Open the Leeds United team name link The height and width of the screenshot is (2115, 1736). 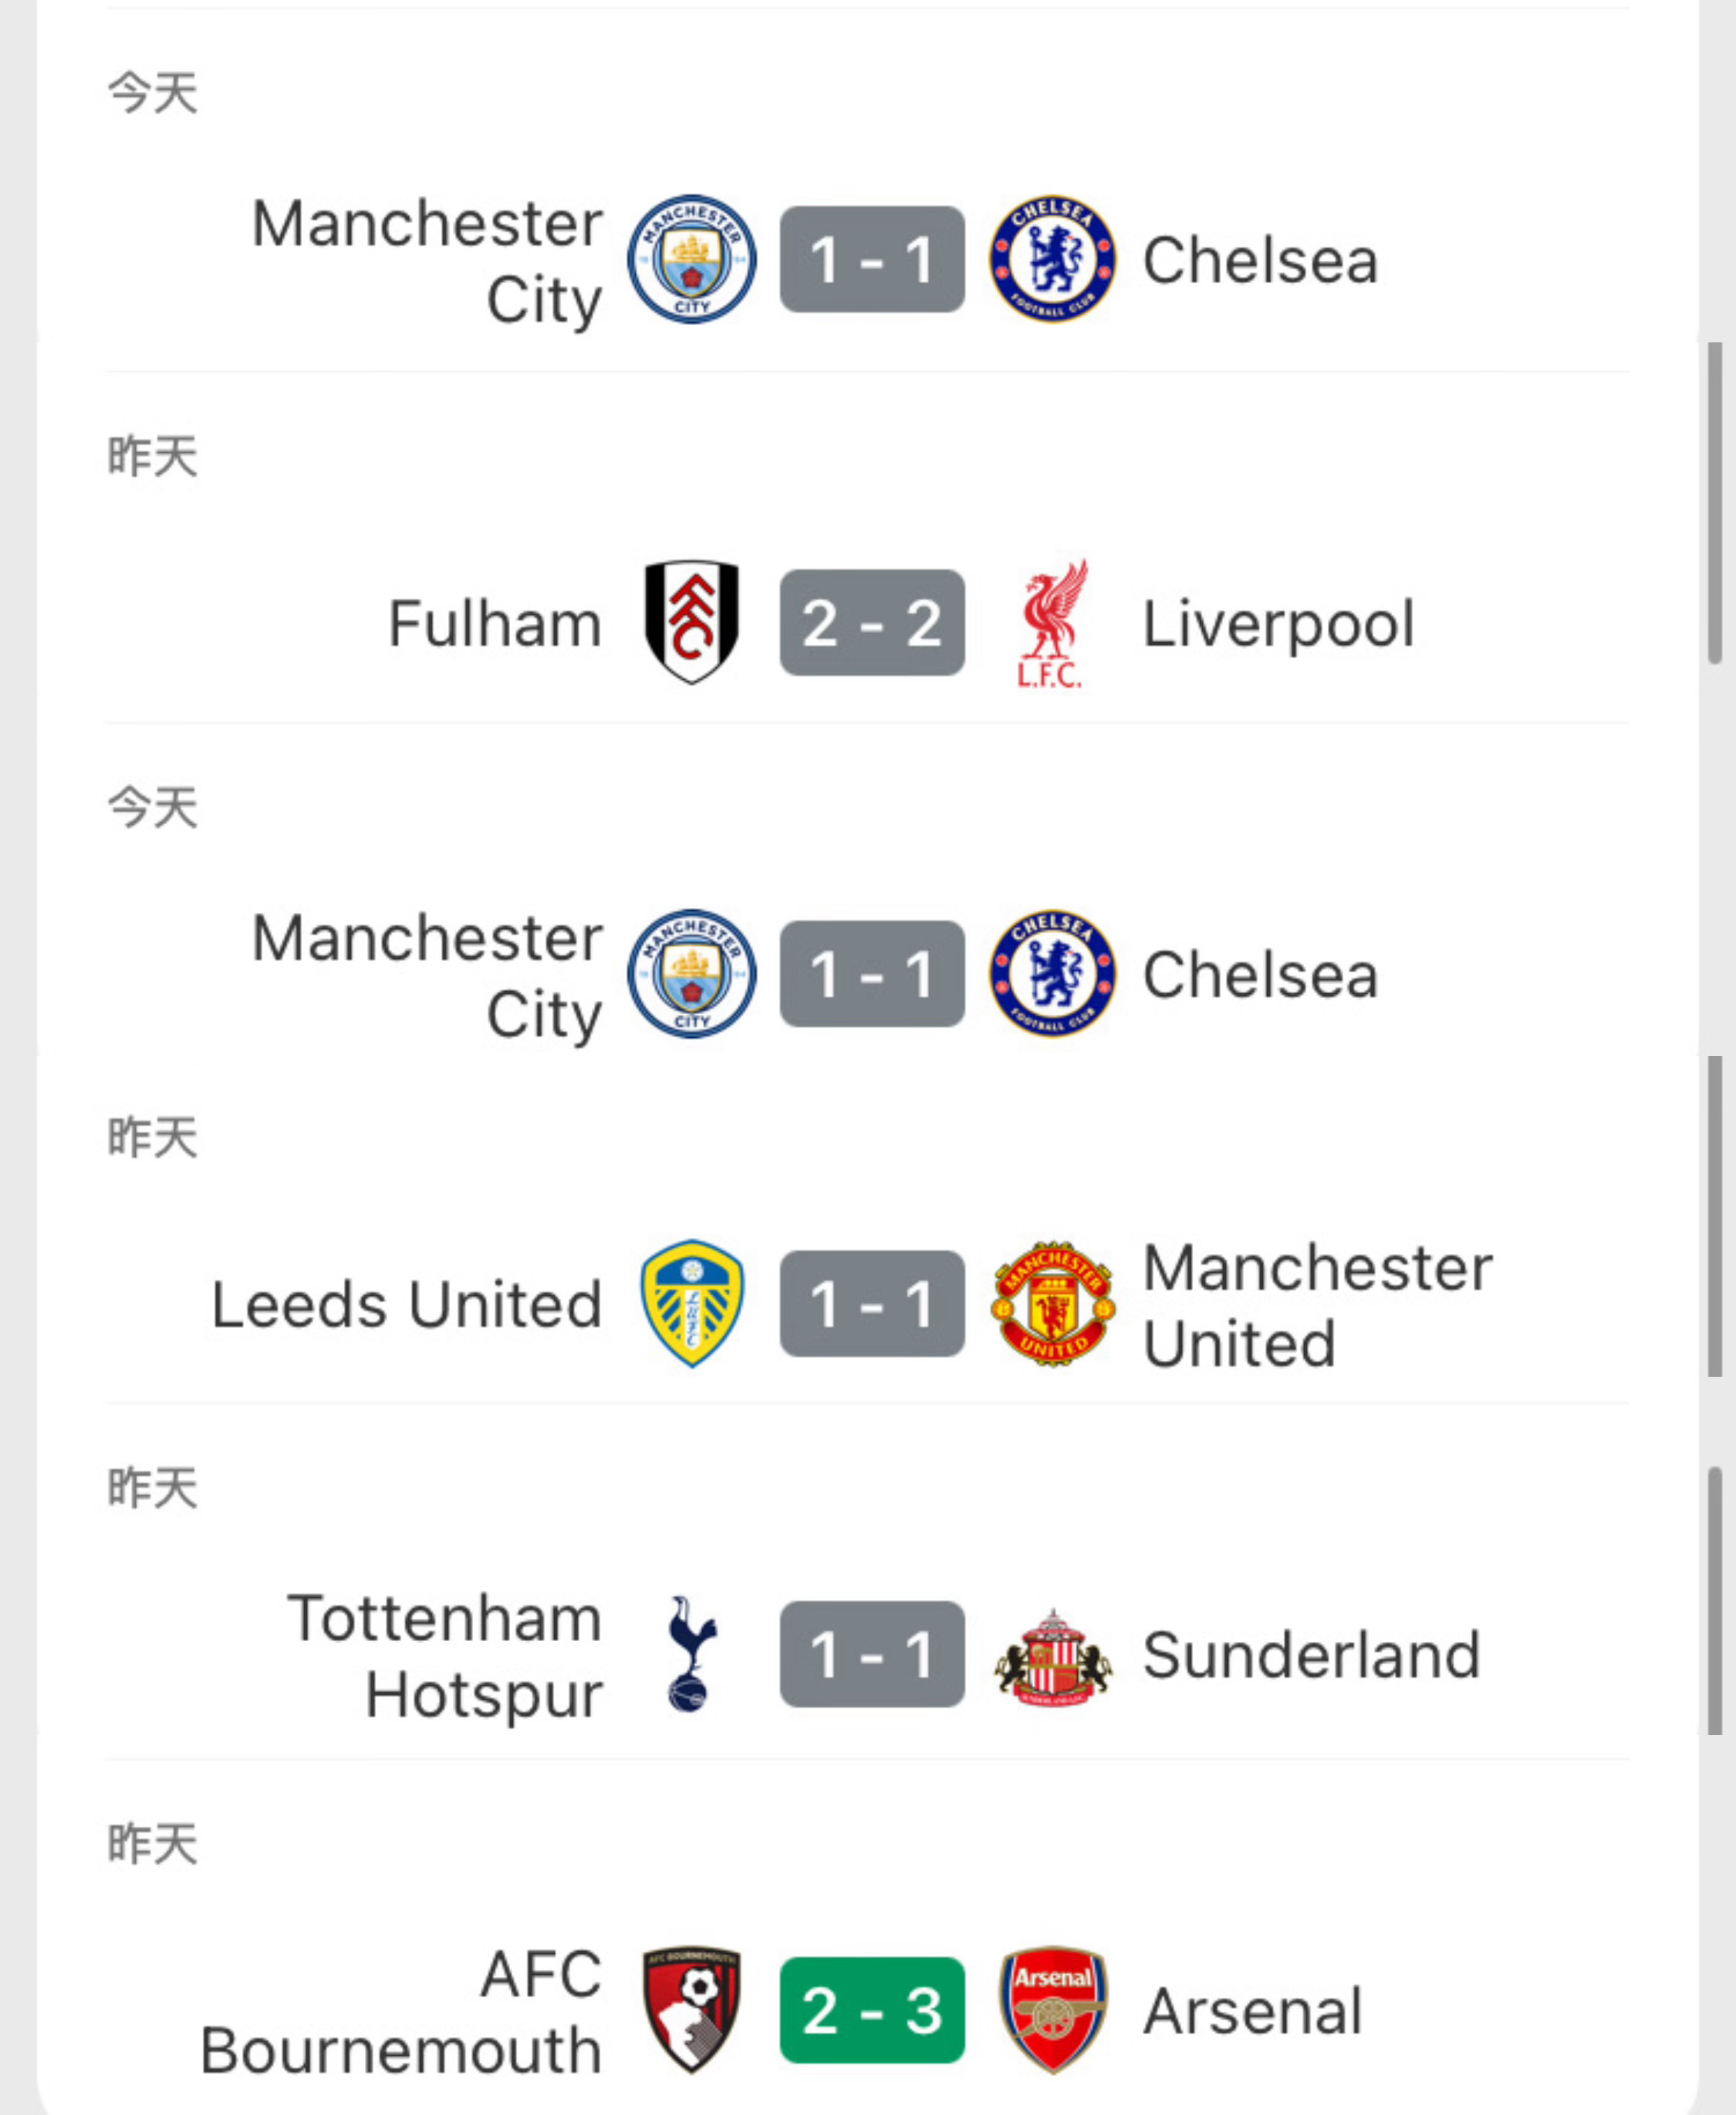coord(407,1305)
